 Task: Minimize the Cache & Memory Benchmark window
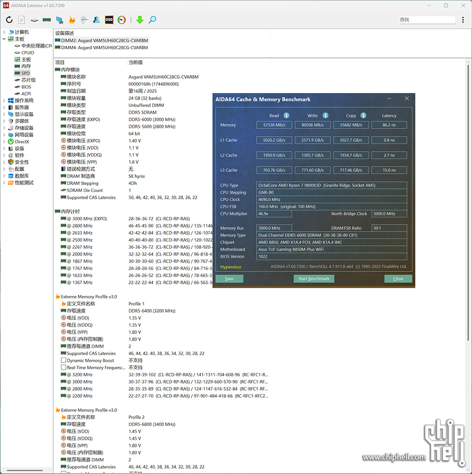pyautogui.click(x=389, y=99)
